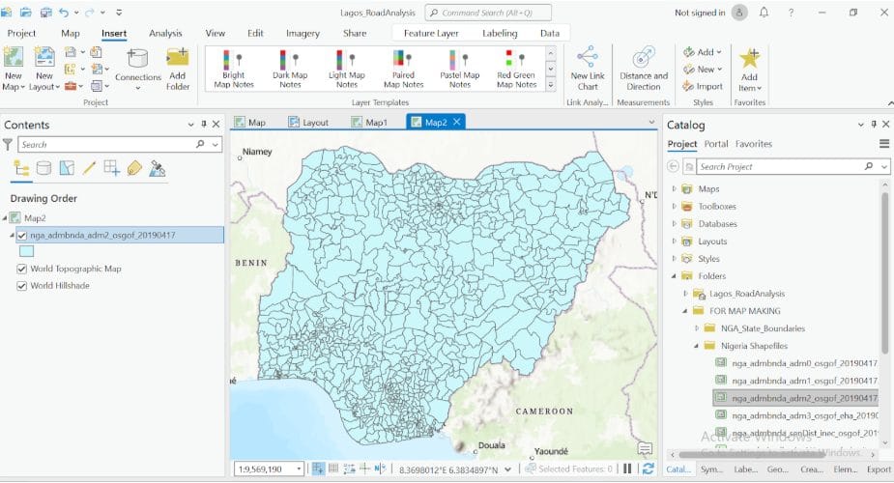Click the List By Data Source icon

(43, 168)
